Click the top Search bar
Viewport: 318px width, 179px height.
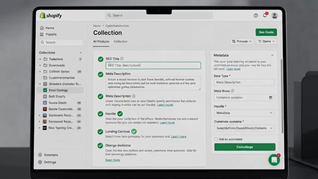[x=159, y=15]
